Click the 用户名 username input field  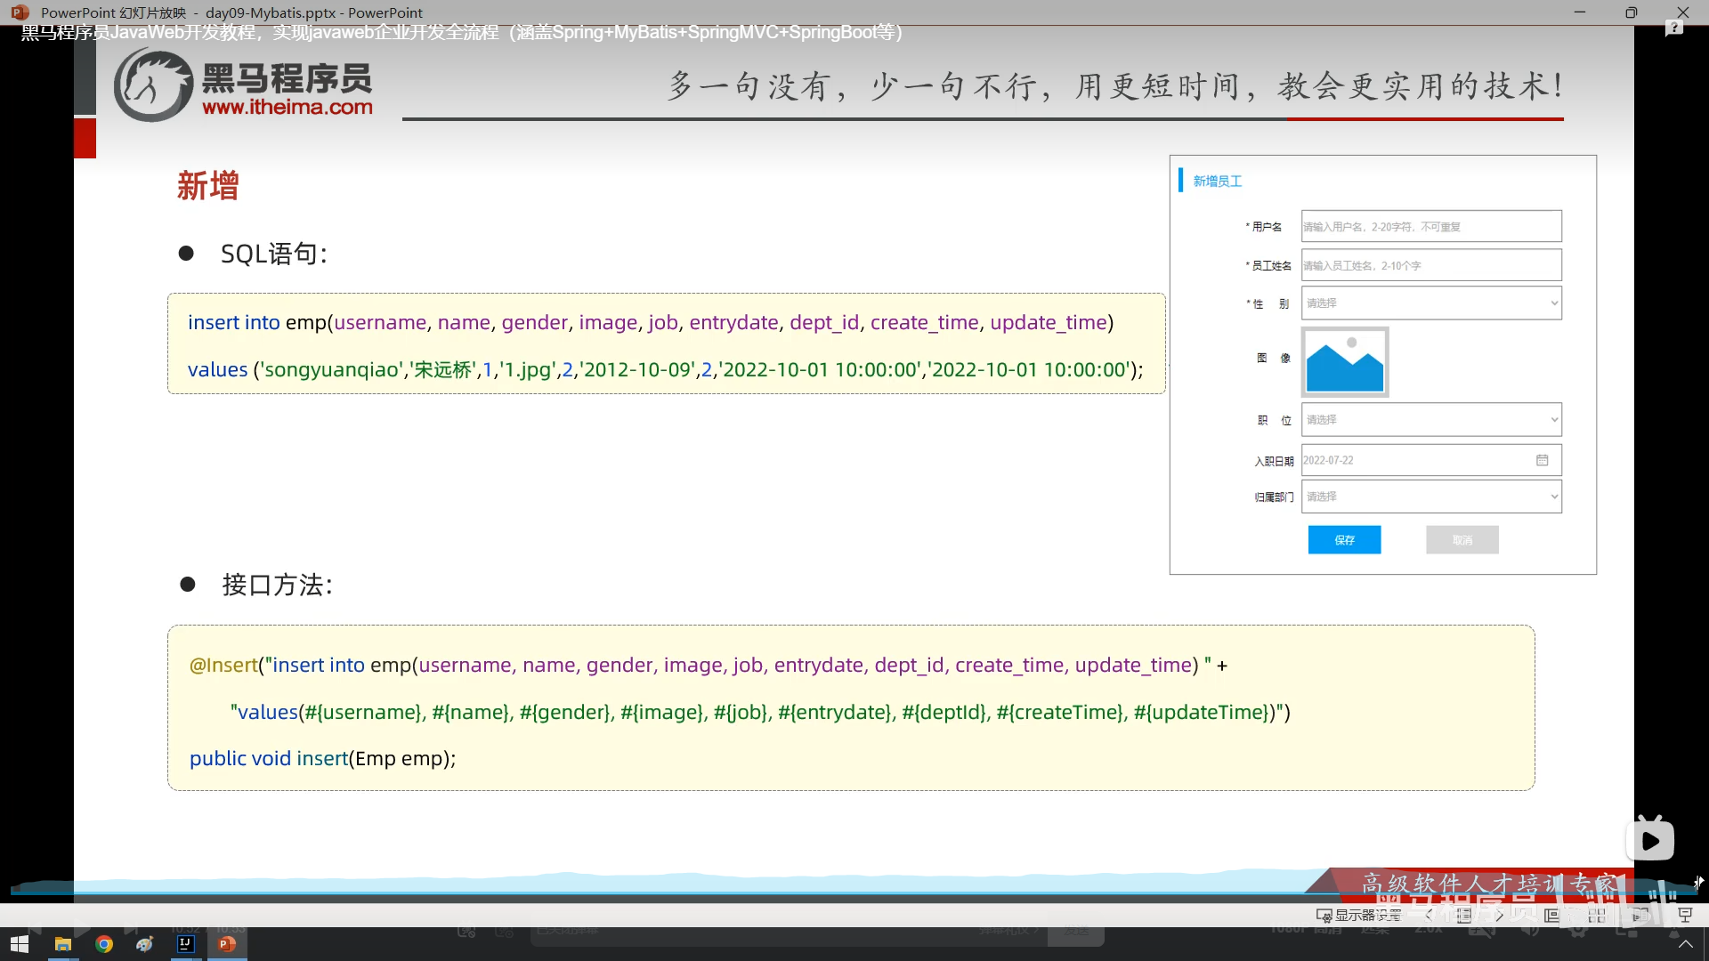click(1431, 226)
